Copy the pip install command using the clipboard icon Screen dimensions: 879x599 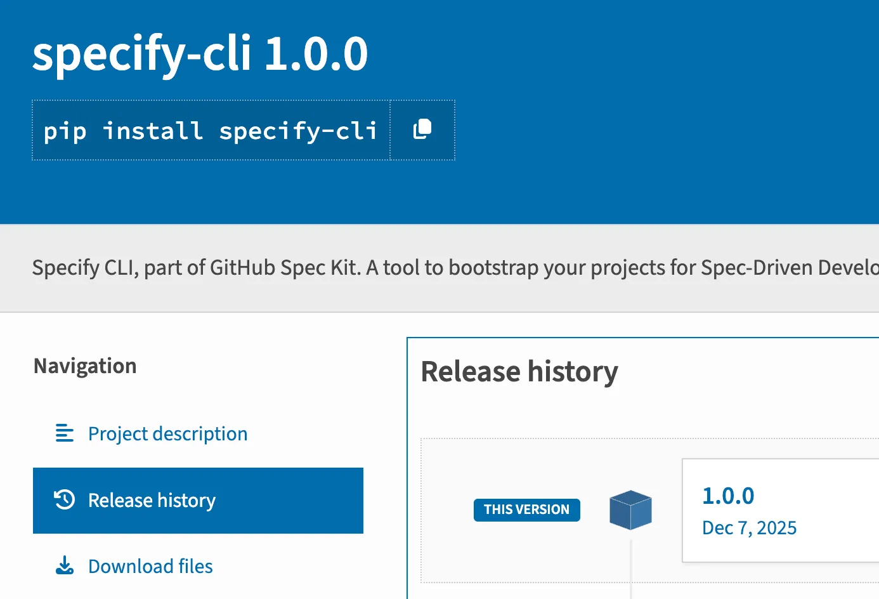[422, 129]
